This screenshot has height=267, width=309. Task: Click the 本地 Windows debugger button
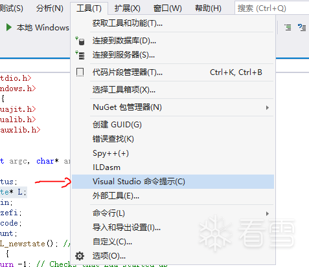(x=38, y=27)
